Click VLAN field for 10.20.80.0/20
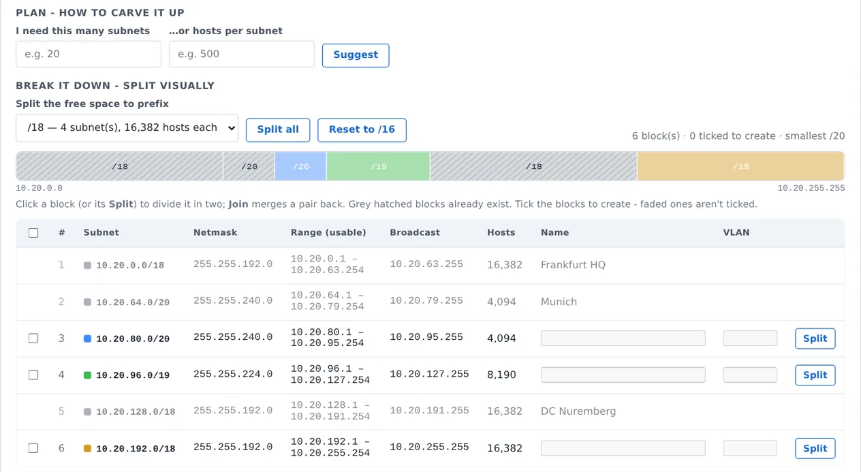861x472 pixels. pos(750,338)
